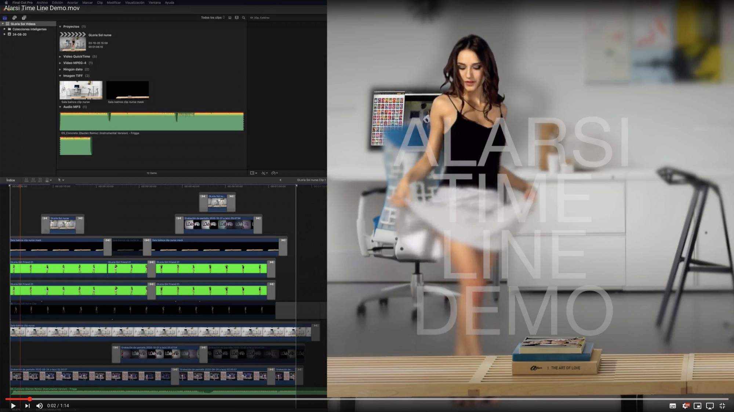The image size is (734, 412).
Task: Click append clip edit icon
Action: [x=40, y=180]
